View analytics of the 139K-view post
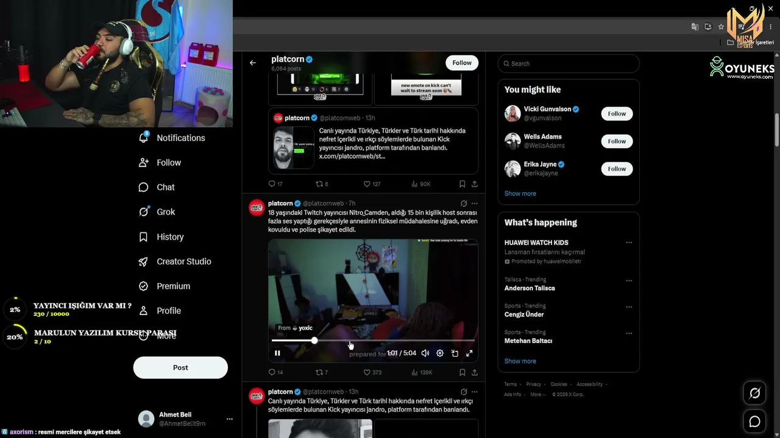This screenshot has height=438, width=780. (422, 372)
